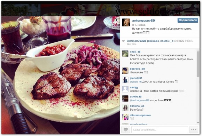
Task: Click dilaramsaparova avatar thumbnail
Action: 125,117
